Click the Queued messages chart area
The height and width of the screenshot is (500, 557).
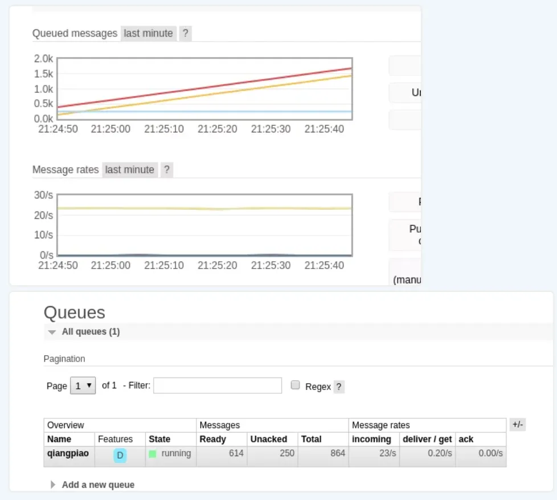[204, 88]
